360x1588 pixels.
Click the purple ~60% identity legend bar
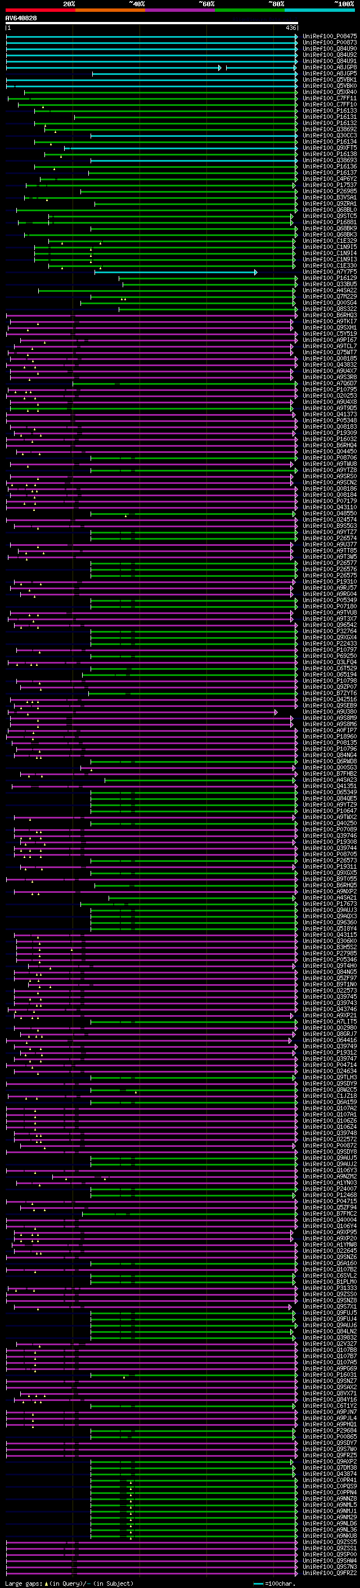click(181, 10)
